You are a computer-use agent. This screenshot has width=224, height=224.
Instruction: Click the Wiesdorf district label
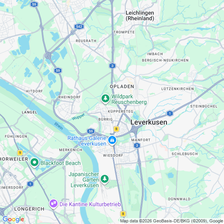tap(113, 155)
